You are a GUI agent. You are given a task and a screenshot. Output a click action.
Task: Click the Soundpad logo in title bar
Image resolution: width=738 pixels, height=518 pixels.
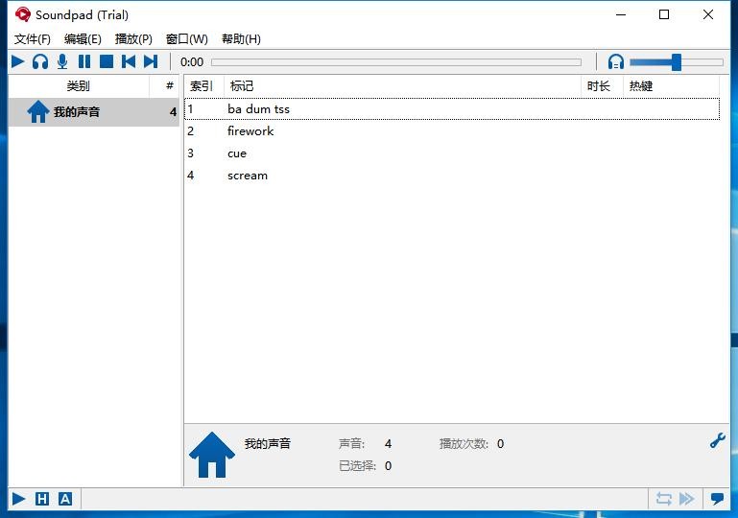click(x=23, y=14)
